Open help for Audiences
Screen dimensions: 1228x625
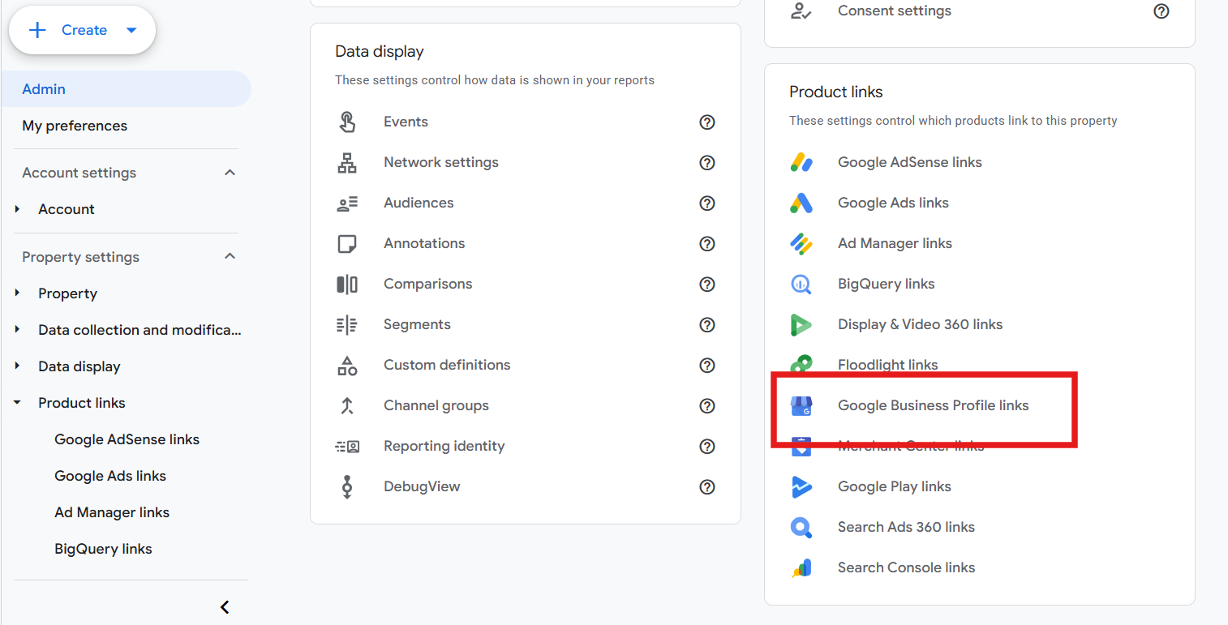coord(707,203)
